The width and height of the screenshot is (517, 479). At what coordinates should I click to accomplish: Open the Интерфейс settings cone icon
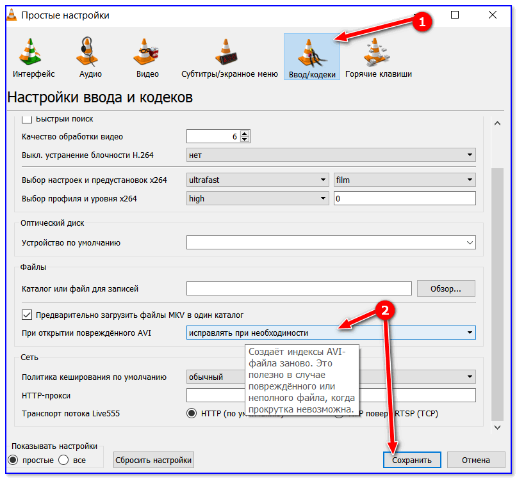(30, 52)
